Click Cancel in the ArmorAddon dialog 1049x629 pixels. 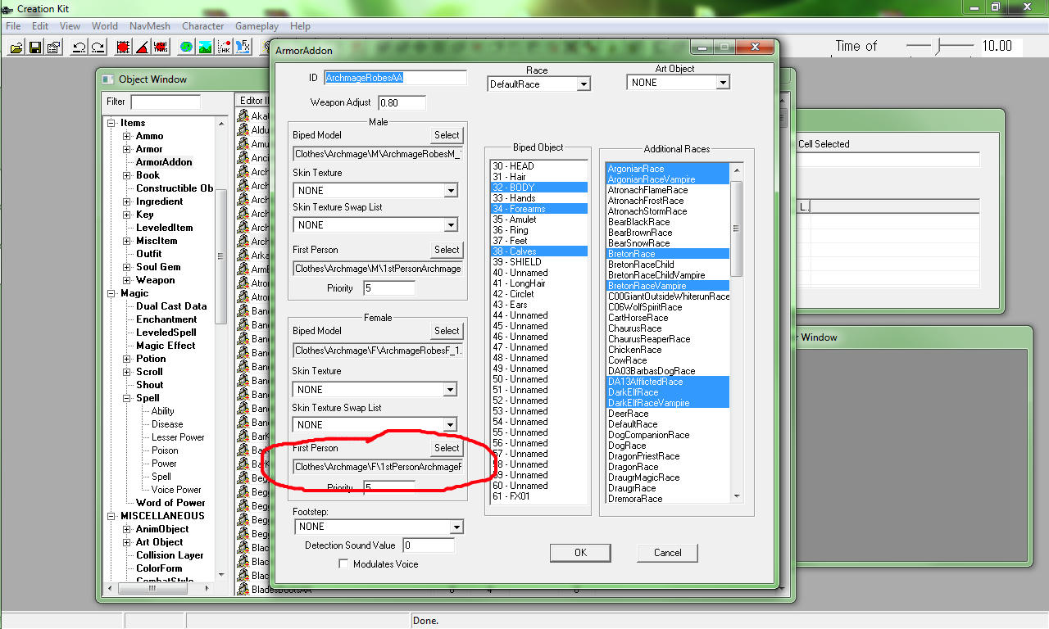667,553
